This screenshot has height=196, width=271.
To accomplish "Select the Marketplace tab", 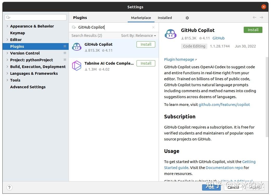I will pos(141,18).
